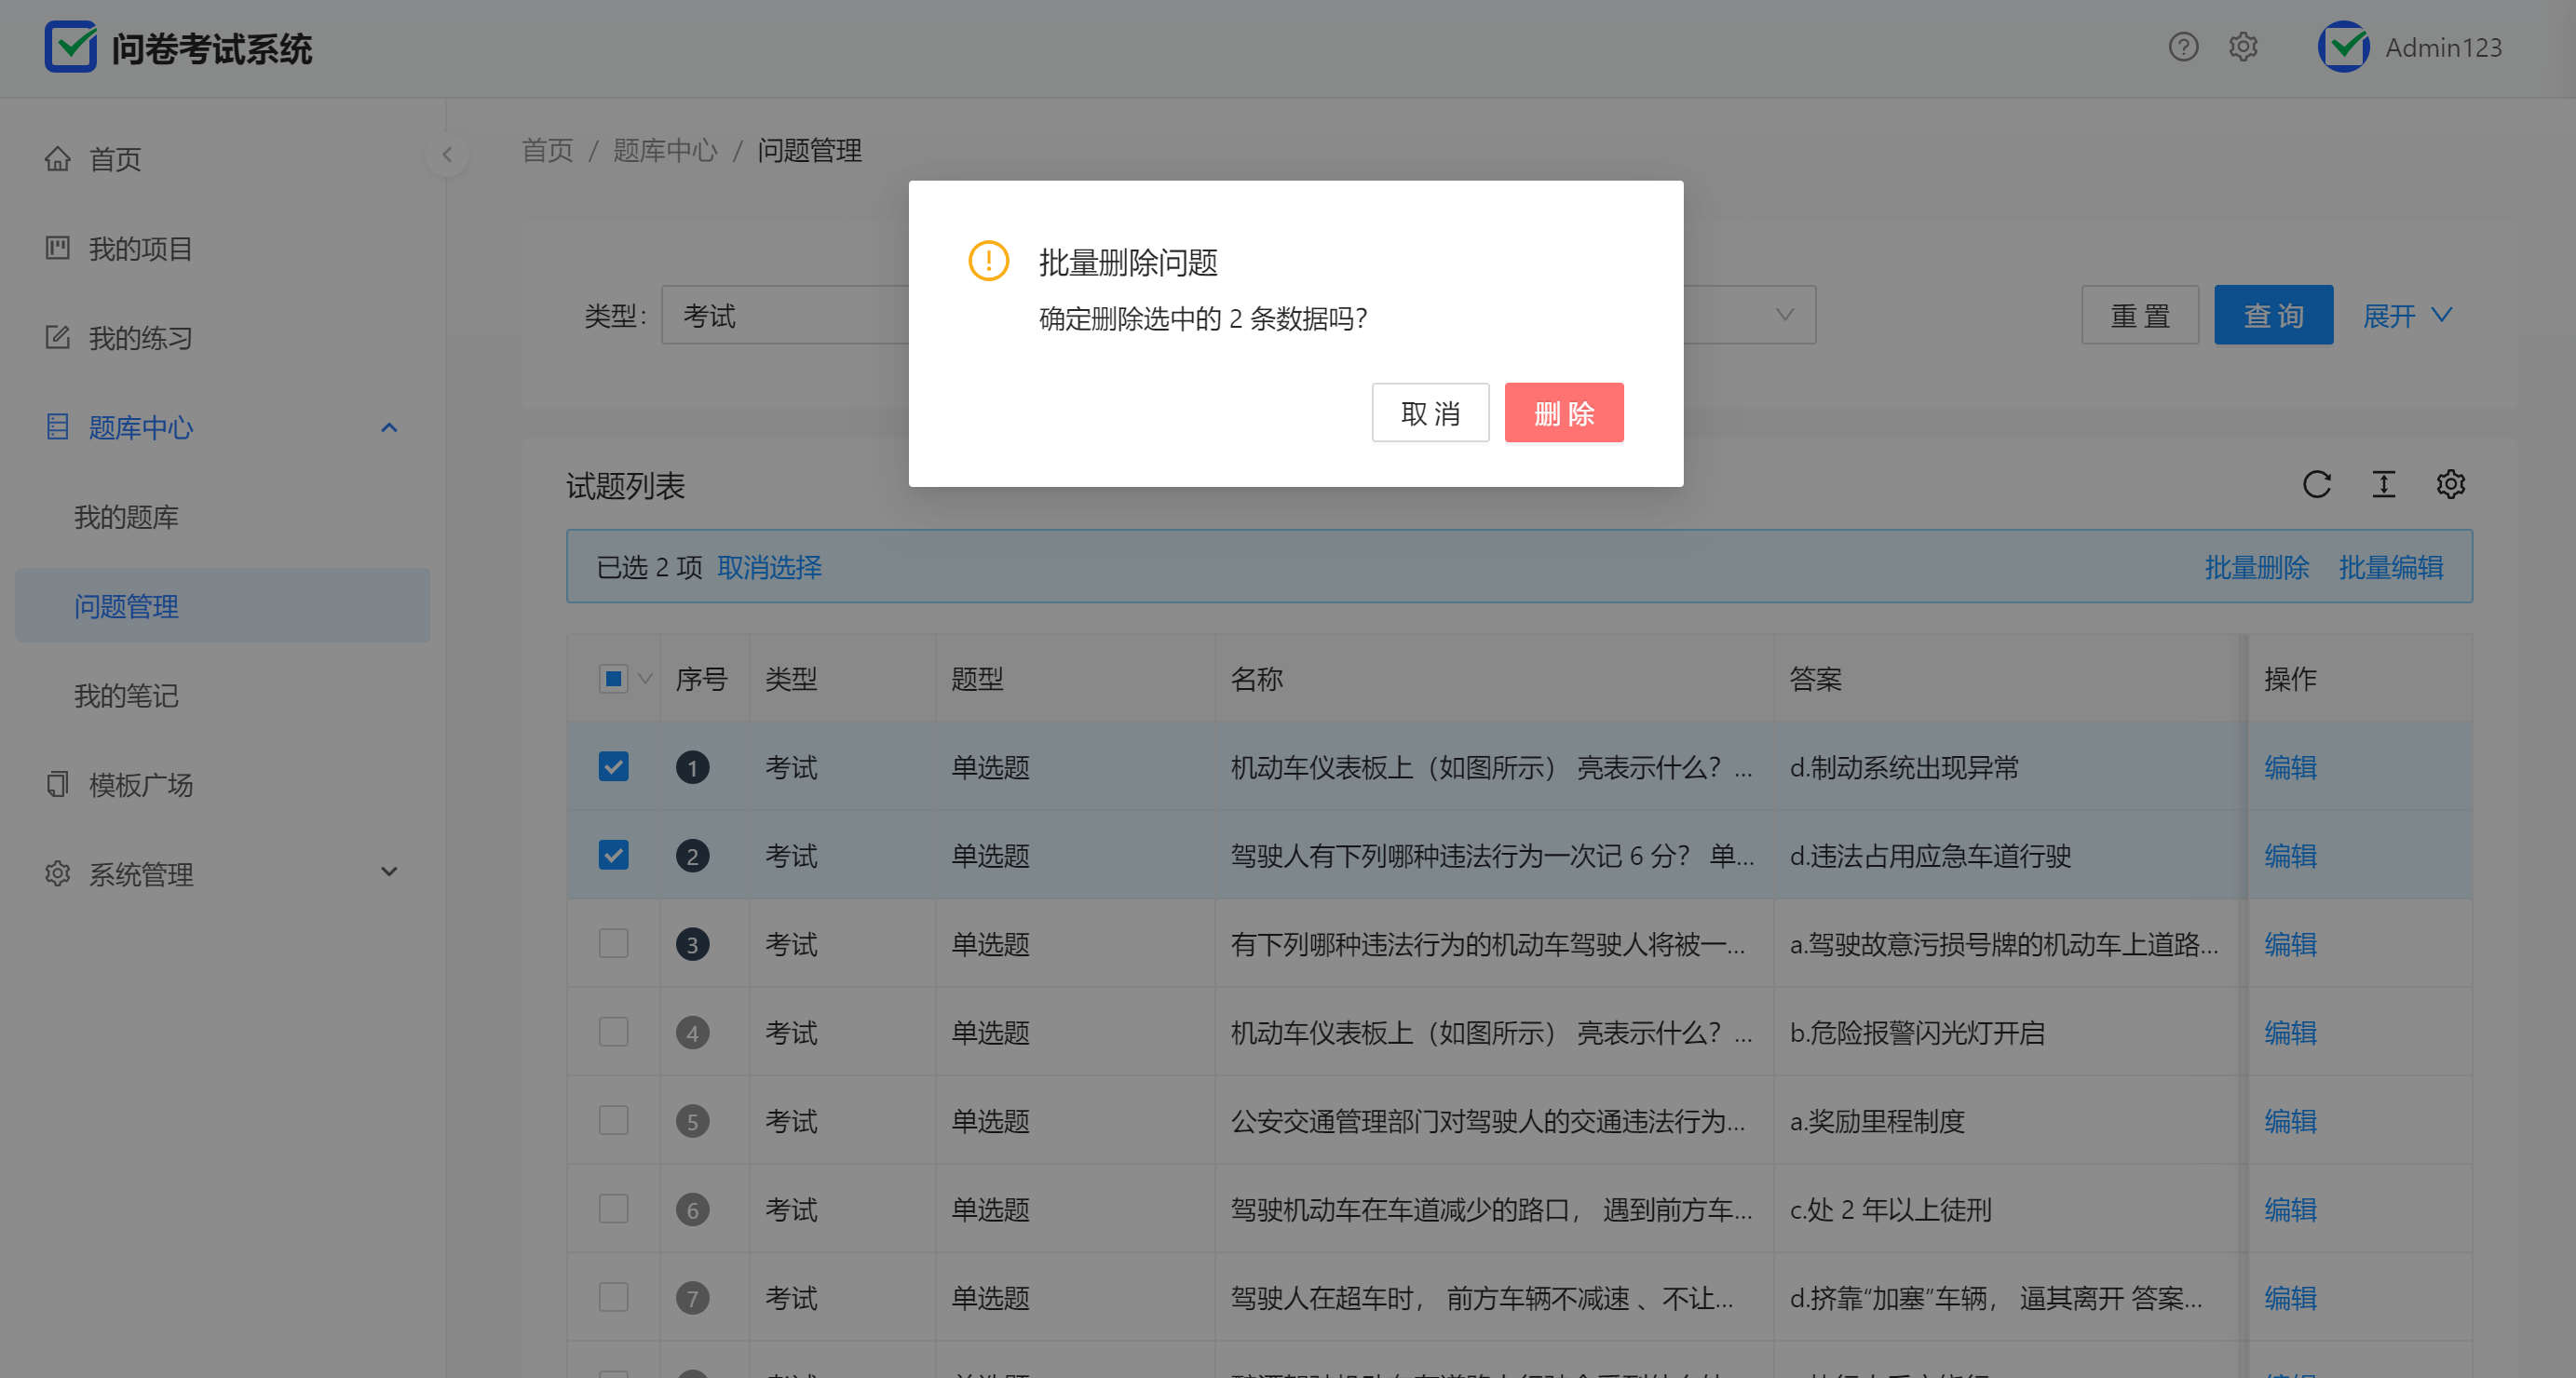Click 取消选择 link

point(769,568)
